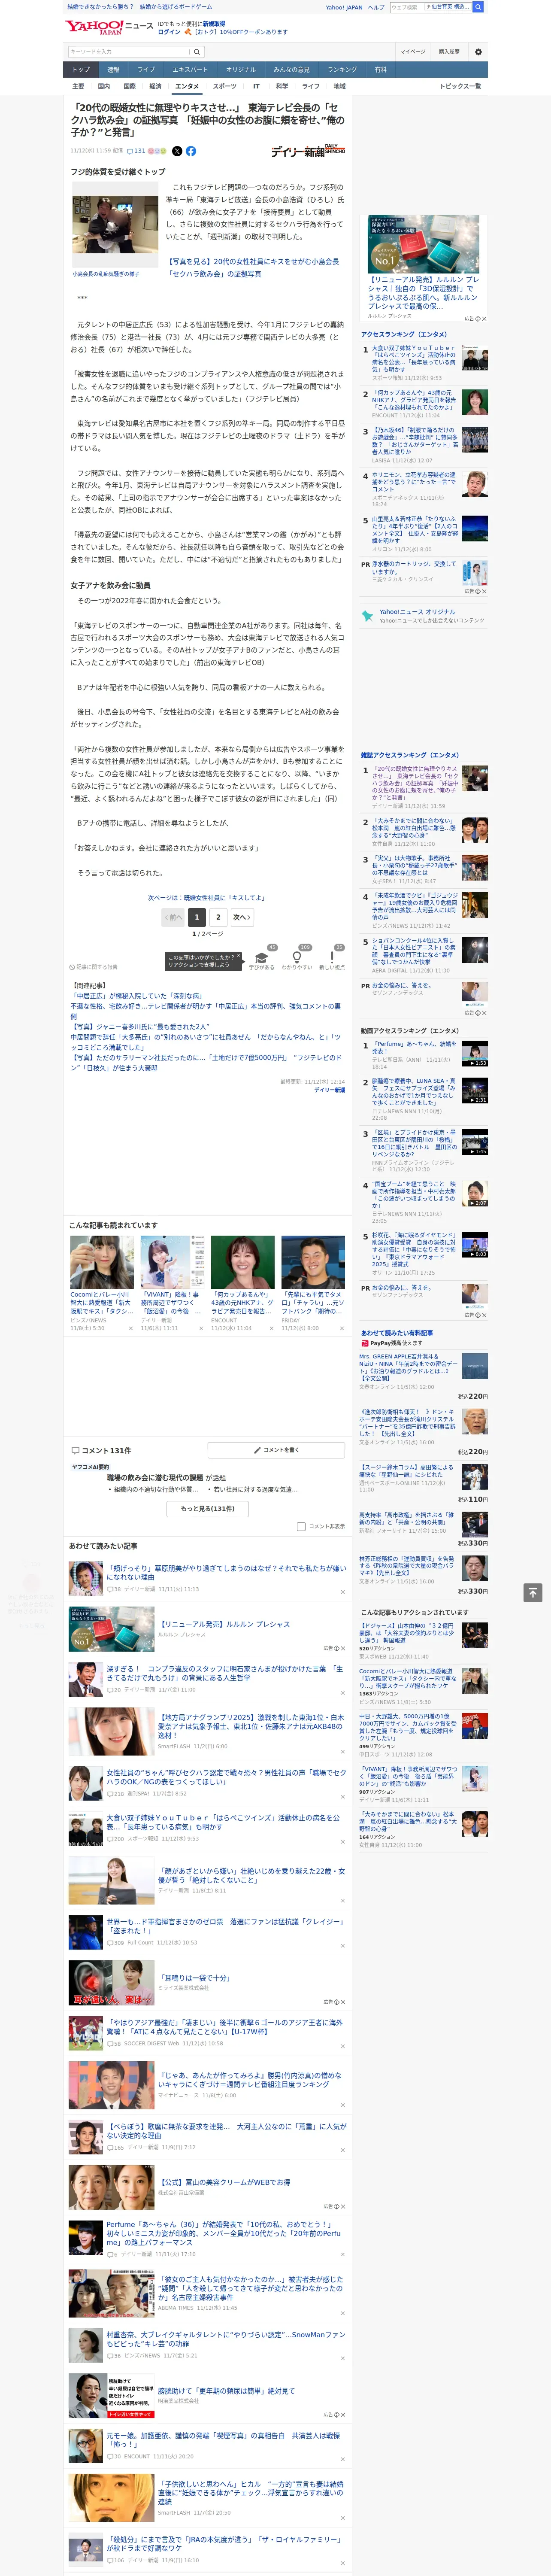
Task: Select the みんなの意見 tab
Action: 292,70
